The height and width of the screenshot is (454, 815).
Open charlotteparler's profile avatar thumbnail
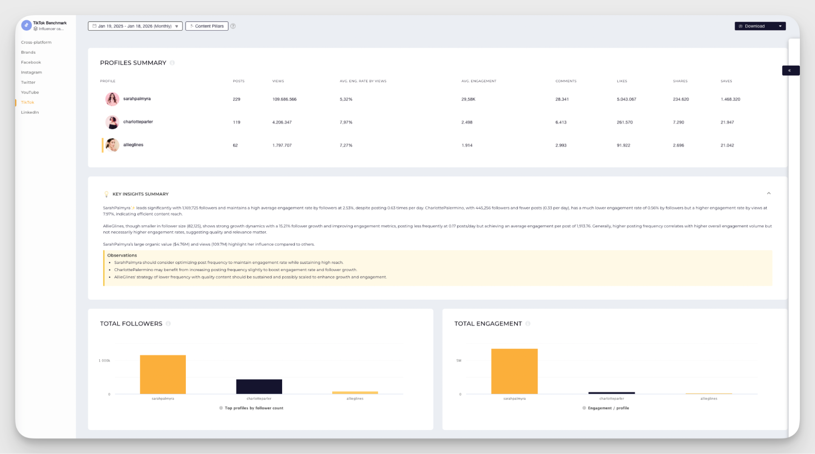(112, 122)
